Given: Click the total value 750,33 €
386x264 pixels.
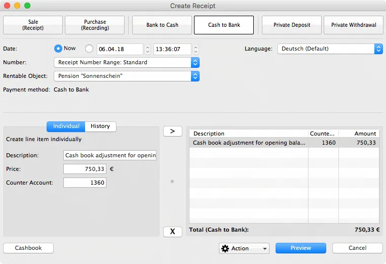Looking at the screenshot, I should [367, 230].
